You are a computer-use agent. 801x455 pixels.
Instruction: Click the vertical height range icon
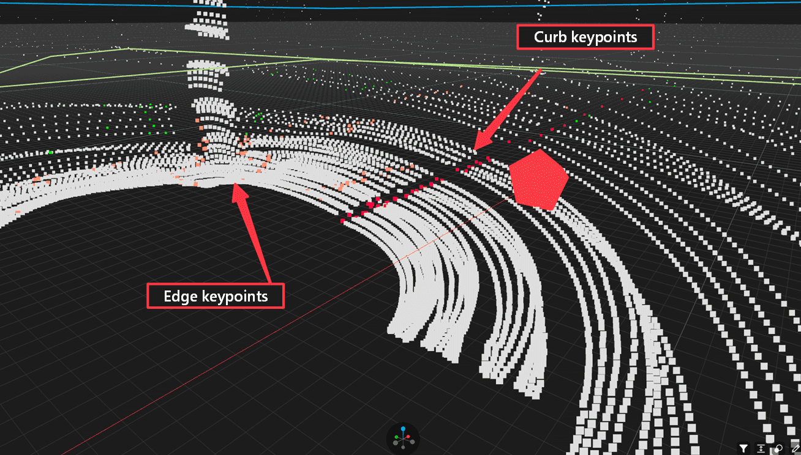click(x=761, y=448)
